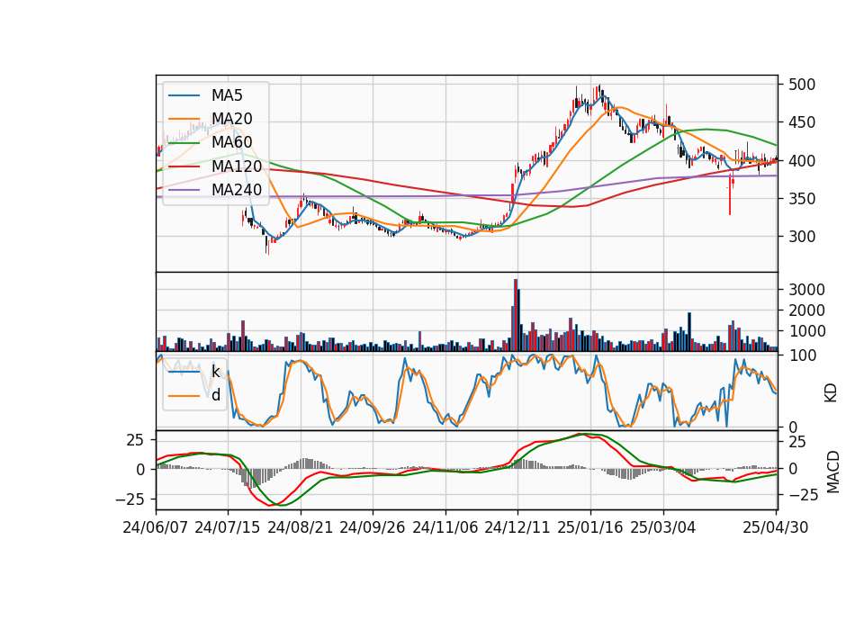The height and width of the screenshot is (621, 864).
Task: Click the 3000 volume axis label
Action: tap(806, 290)
